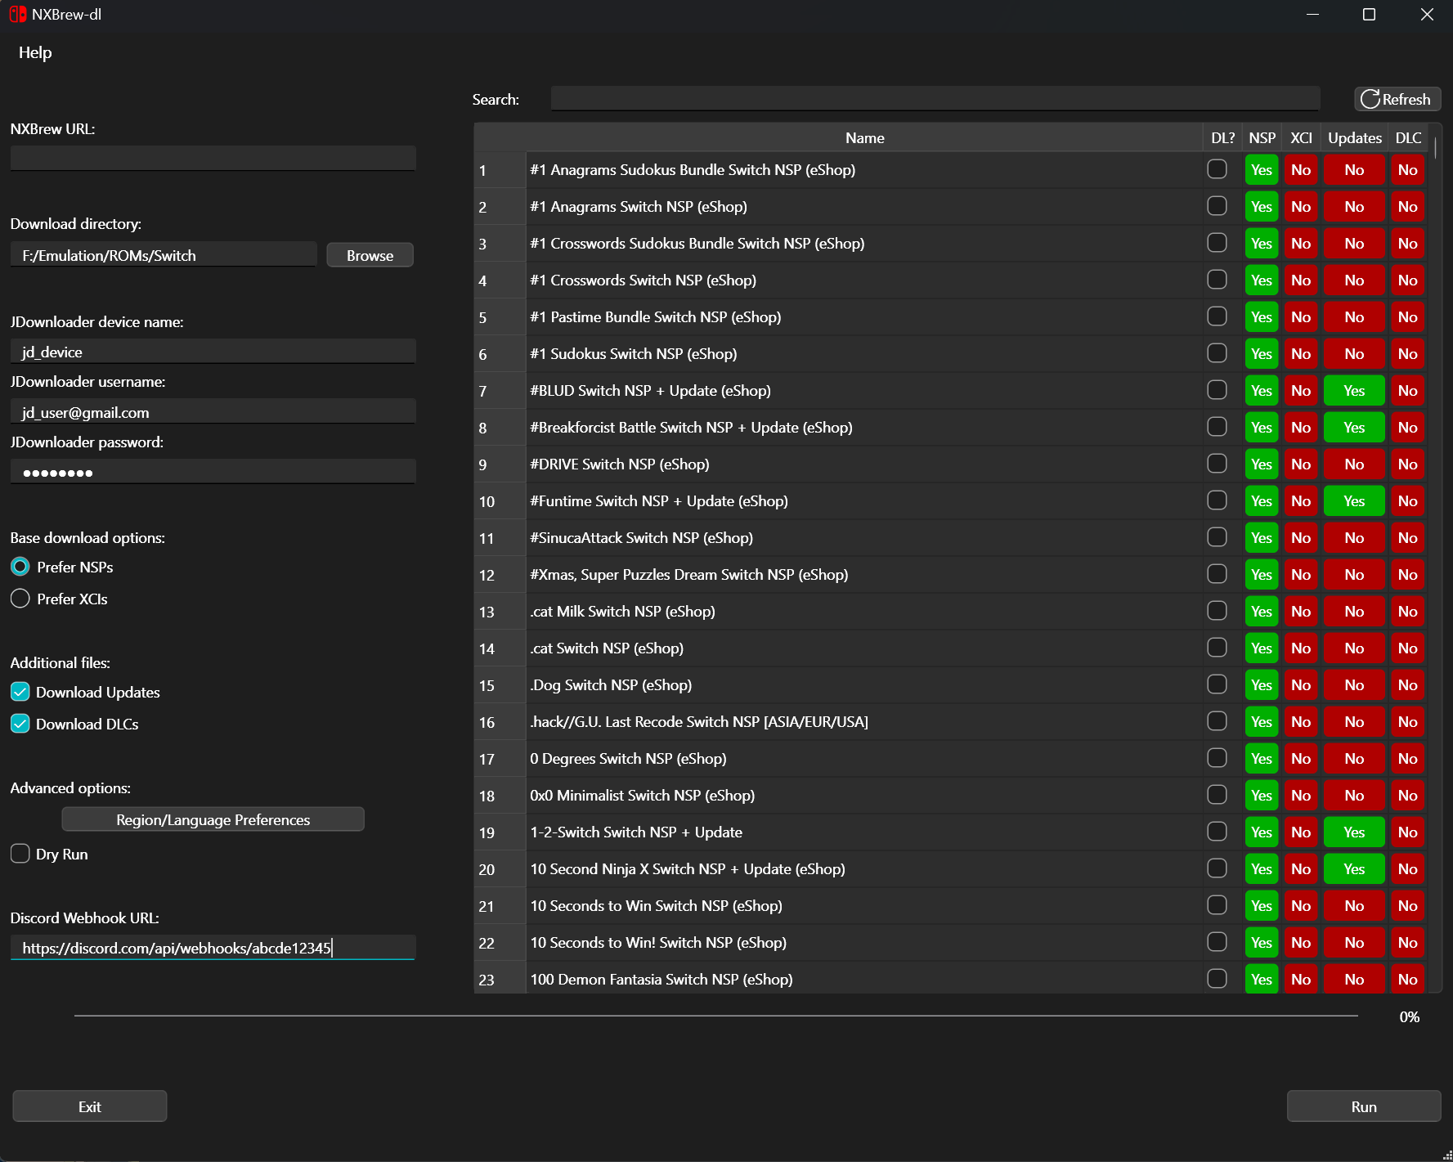The width and height of the screenshot is (1453, 1162).
Task: Uncheck Download Updates checkbox
Action: point(20,692)
